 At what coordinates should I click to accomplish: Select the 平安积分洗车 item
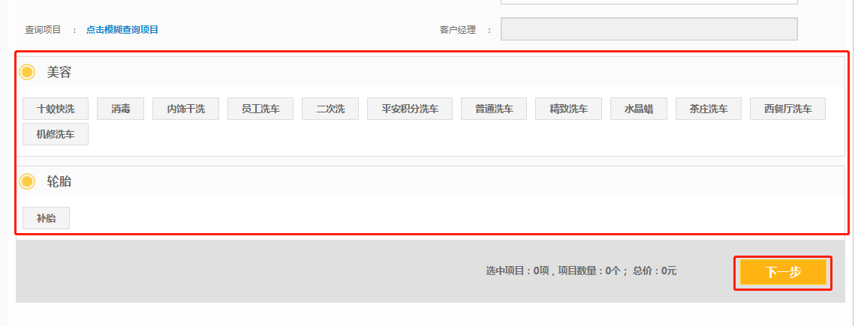click(410, 109)
